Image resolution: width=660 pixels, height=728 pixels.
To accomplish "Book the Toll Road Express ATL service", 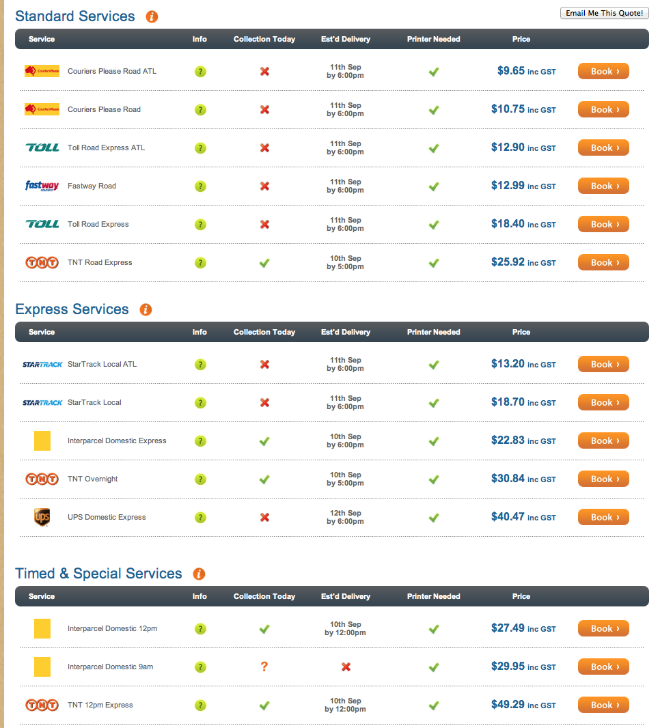I will coord(603,148).
